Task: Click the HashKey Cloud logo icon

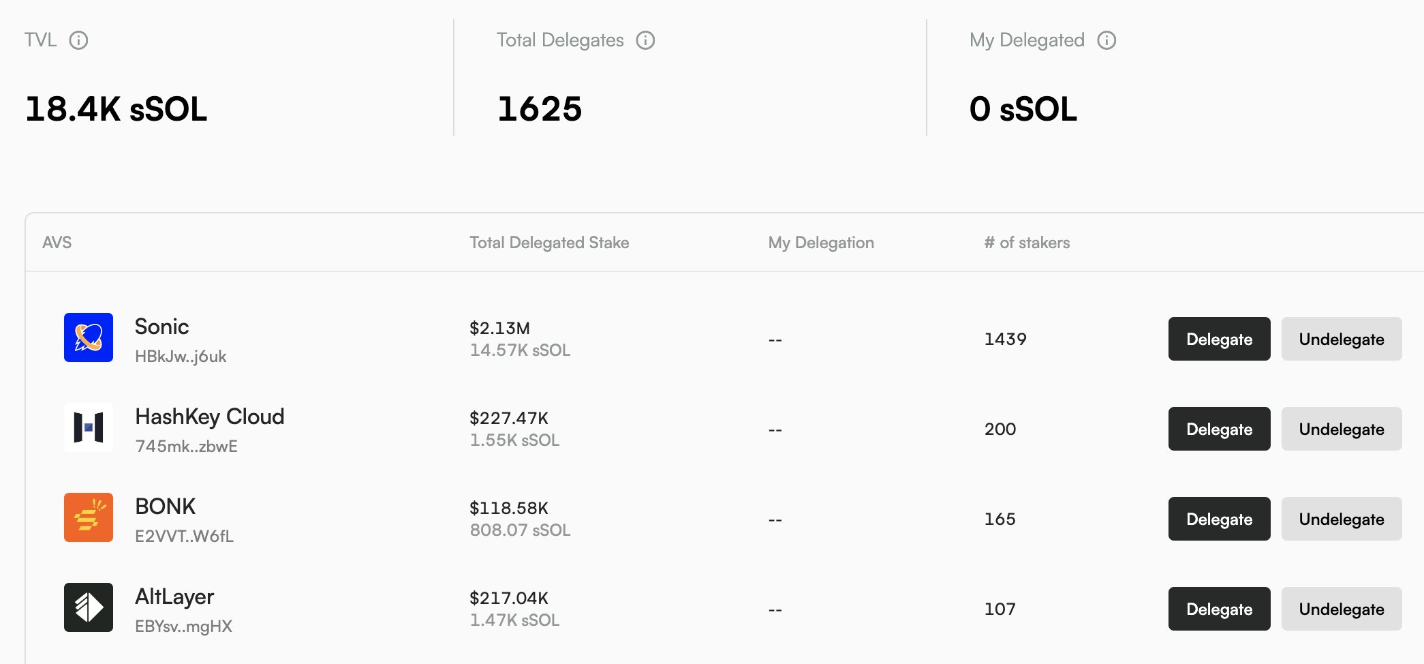Action: pyautogui.click(x=89, y=427)
